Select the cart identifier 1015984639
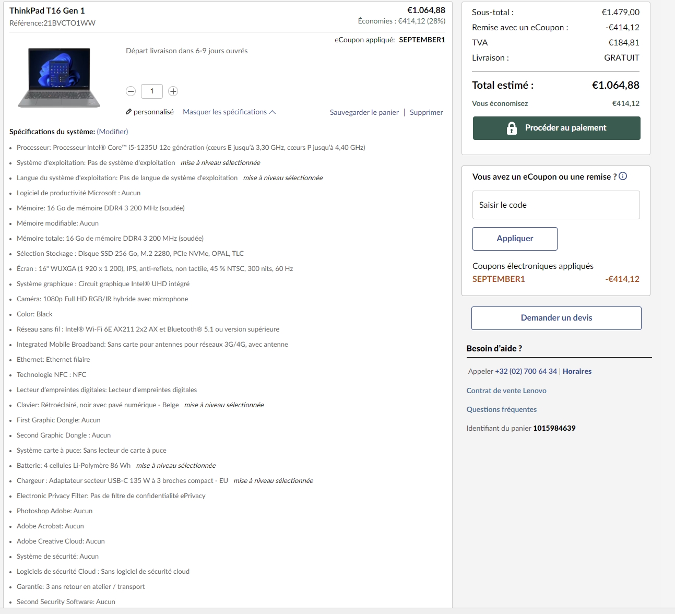675x614 pixels. (x=554, y=428)
